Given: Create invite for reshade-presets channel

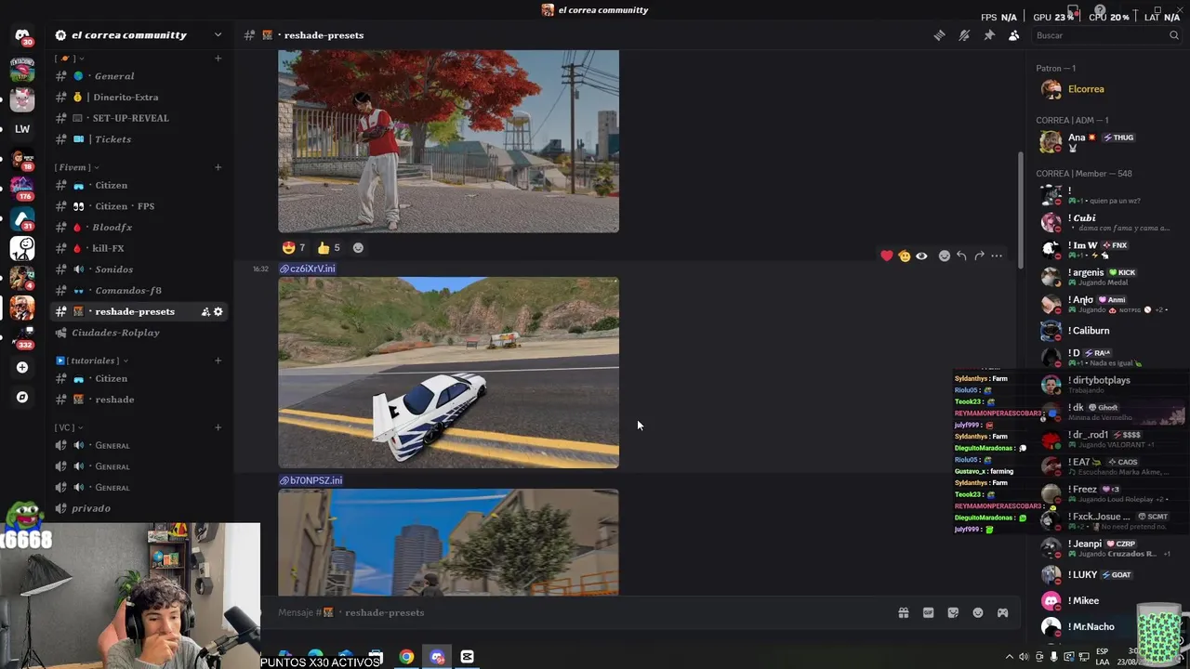Looking at the screenshot, I should pos(205,312).
